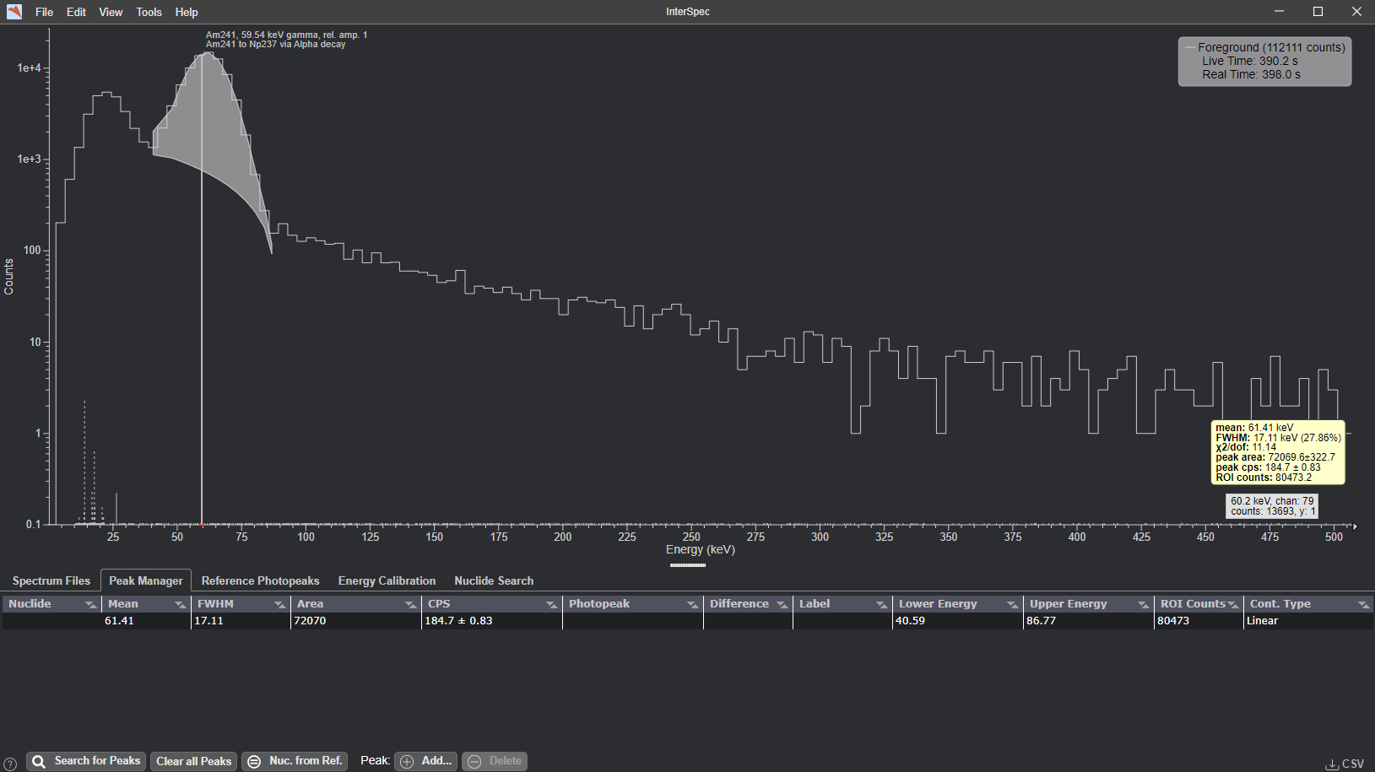Click the energy range slider below chart
Image resolution: width=1375 pixels, height=772 pixels.
click(687, 565)
